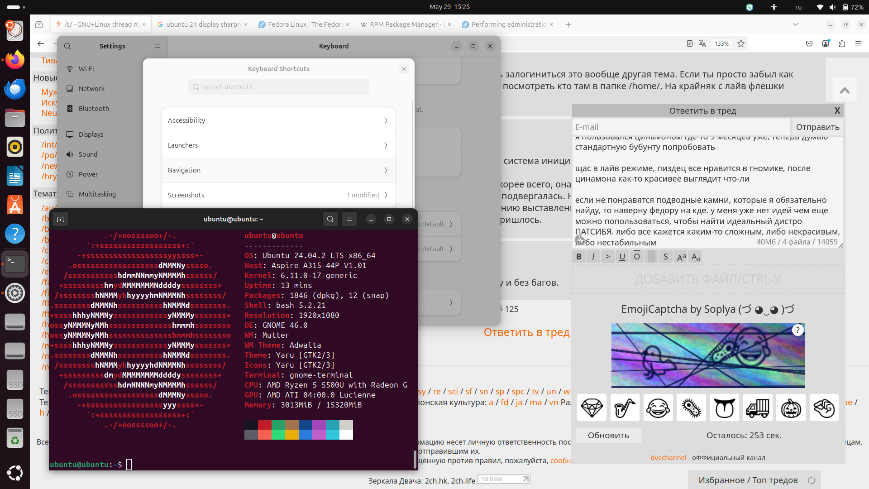Open new terminal tab icon
Screen dimensions: 869x489
60,219
